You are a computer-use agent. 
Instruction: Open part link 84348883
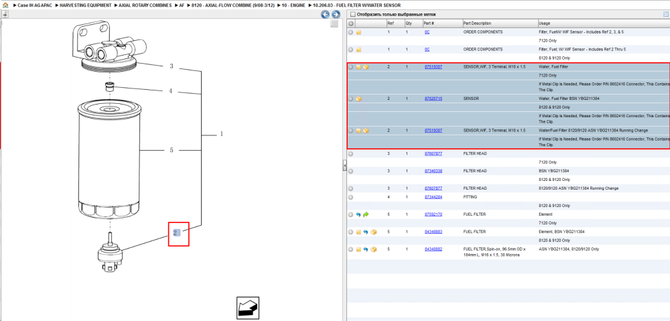tap(433, 232)
